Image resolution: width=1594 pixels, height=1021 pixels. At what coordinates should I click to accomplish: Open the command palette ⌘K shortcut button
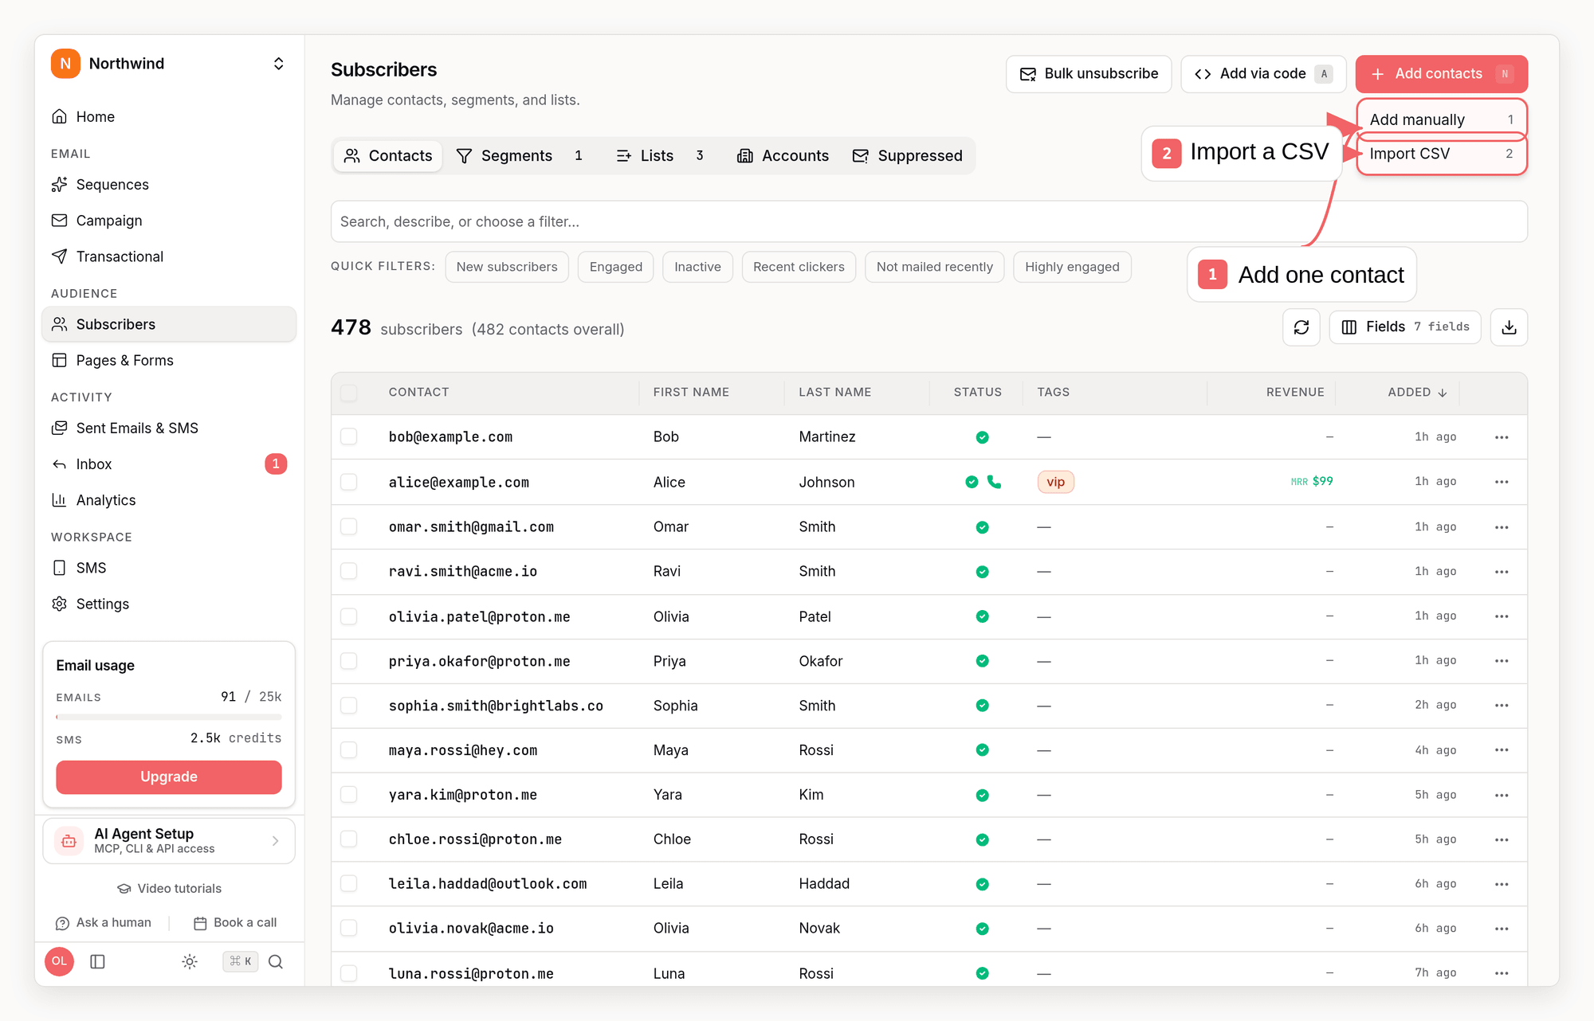coord(240,961)
